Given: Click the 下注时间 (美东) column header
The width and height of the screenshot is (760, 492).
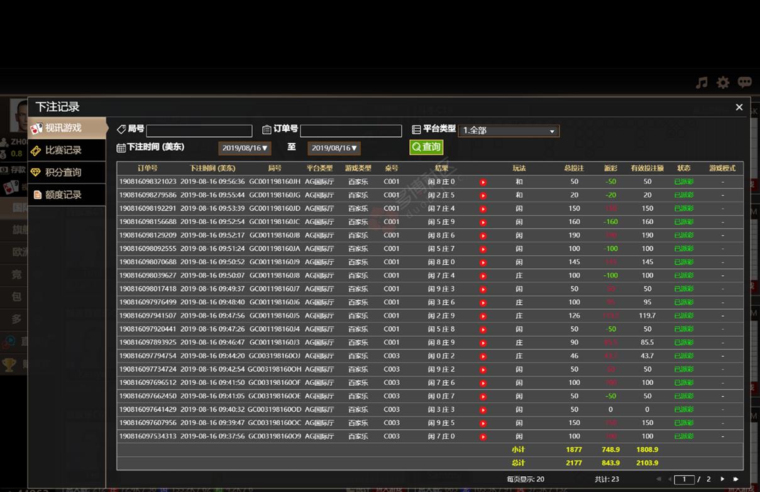Looking at the screenshot, I should pos(212,168).
